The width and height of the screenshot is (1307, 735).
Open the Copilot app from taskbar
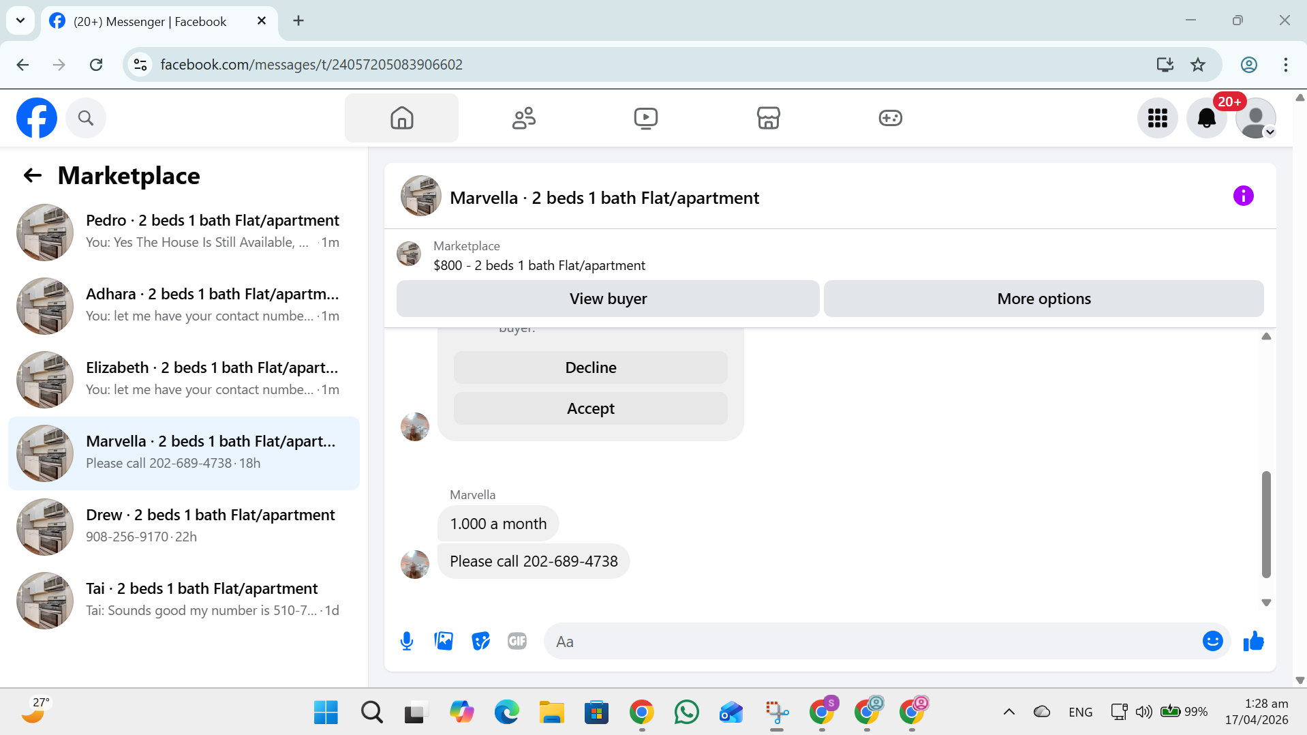pyautogui.click(x=461, y=712)
